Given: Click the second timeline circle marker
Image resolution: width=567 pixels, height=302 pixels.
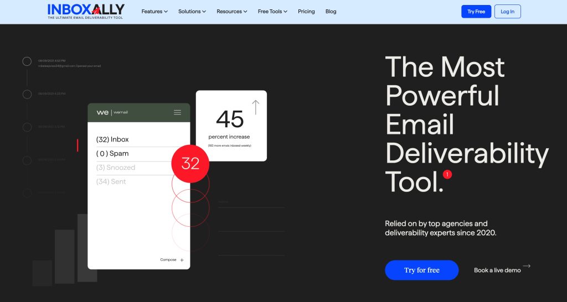Looking at the screenshot, I should [27, 94].
